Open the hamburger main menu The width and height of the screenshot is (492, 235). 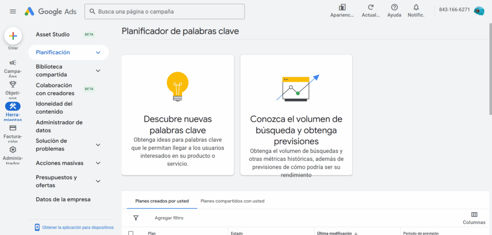[13, 12]
